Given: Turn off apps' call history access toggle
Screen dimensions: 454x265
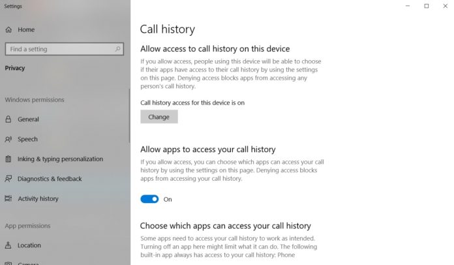Looking at the screenshot, I should [149, 199].
